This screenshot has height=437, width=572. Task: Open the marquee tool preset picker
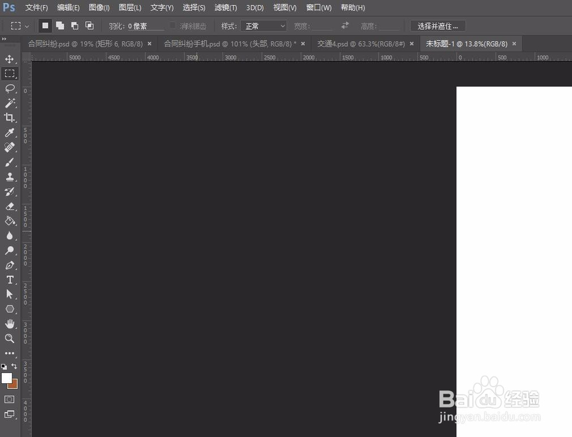pyautogui.click(x=19, y=26)
